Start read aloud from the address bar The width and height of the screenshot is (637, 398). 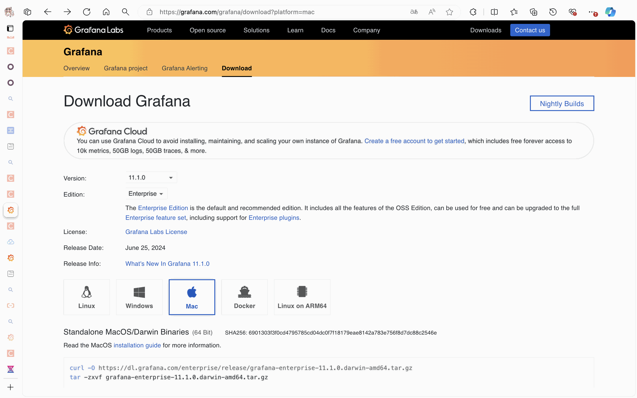click(x=432, y=12)
